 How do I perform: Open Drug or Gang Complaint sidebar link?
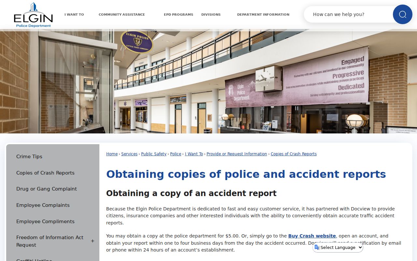47,189
